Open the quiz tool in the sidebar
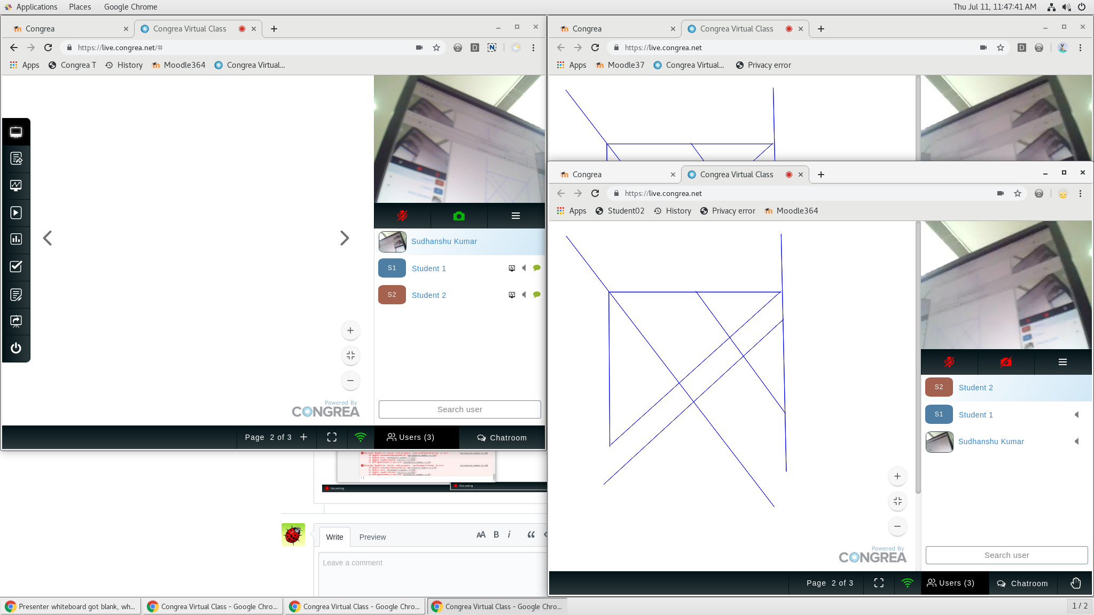This screenshot has width=1094, height=615. coord(16,267)
